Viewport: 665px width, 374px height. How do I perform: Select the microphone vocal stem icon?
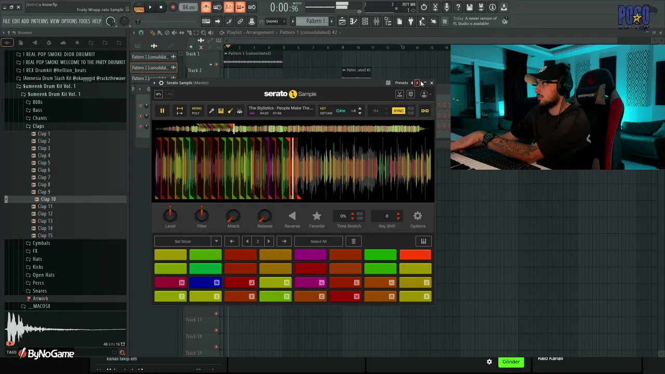211,111
